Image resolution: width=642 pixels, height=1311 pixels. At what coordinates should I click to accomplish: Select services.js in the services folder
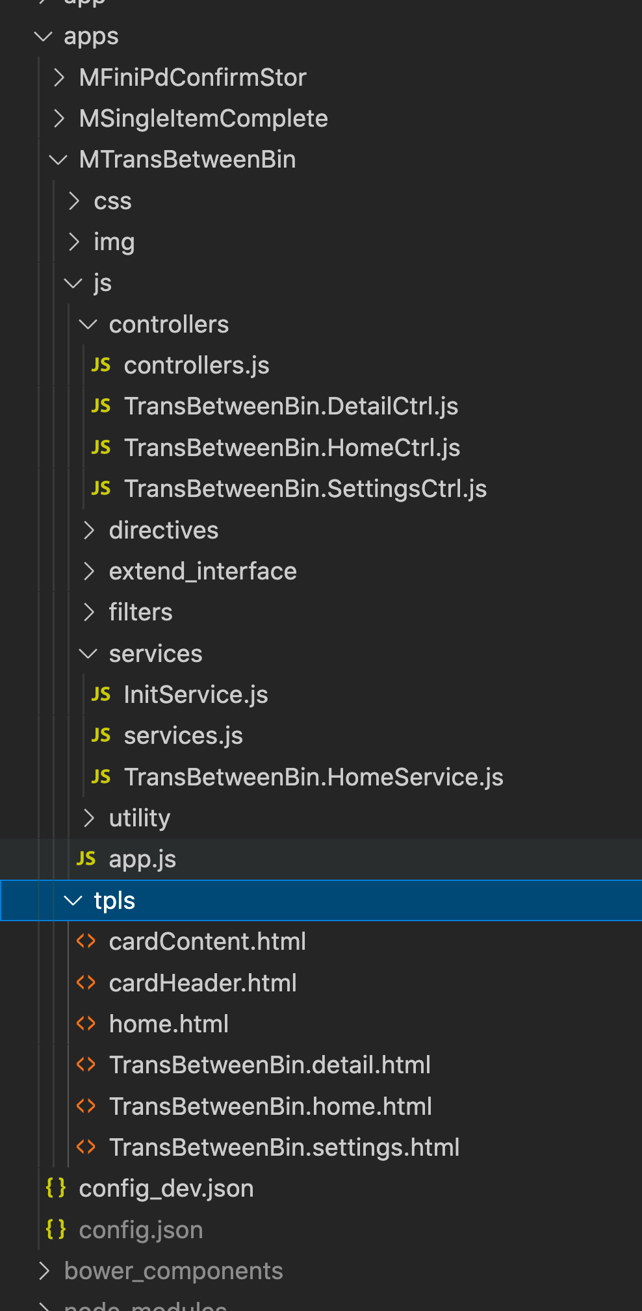pyautogui.click(x=183, y=735)
